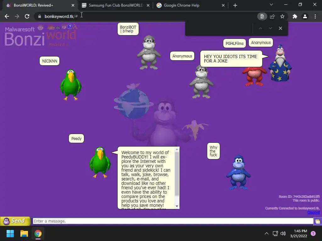Open the volume control tray icon
The width and height of the screenshot is (322, 241).
(283, 233)
